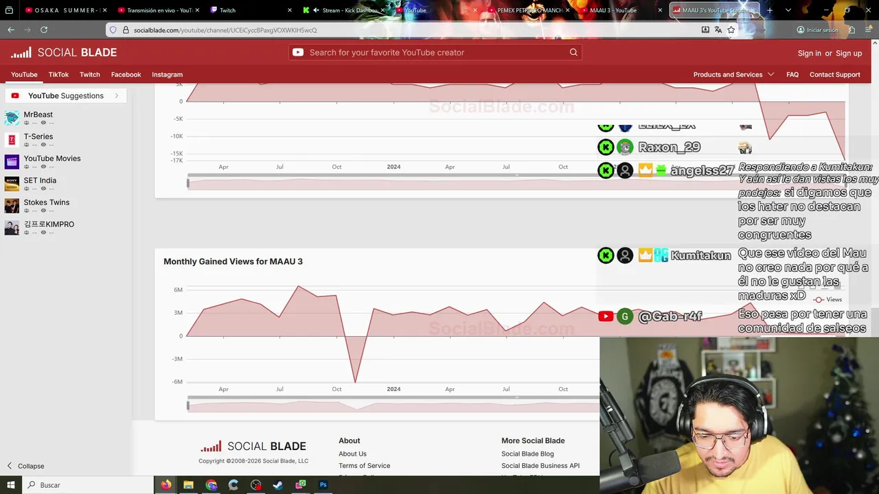Open About Us footer link
The image size is (879, 494).
[352, 454]
